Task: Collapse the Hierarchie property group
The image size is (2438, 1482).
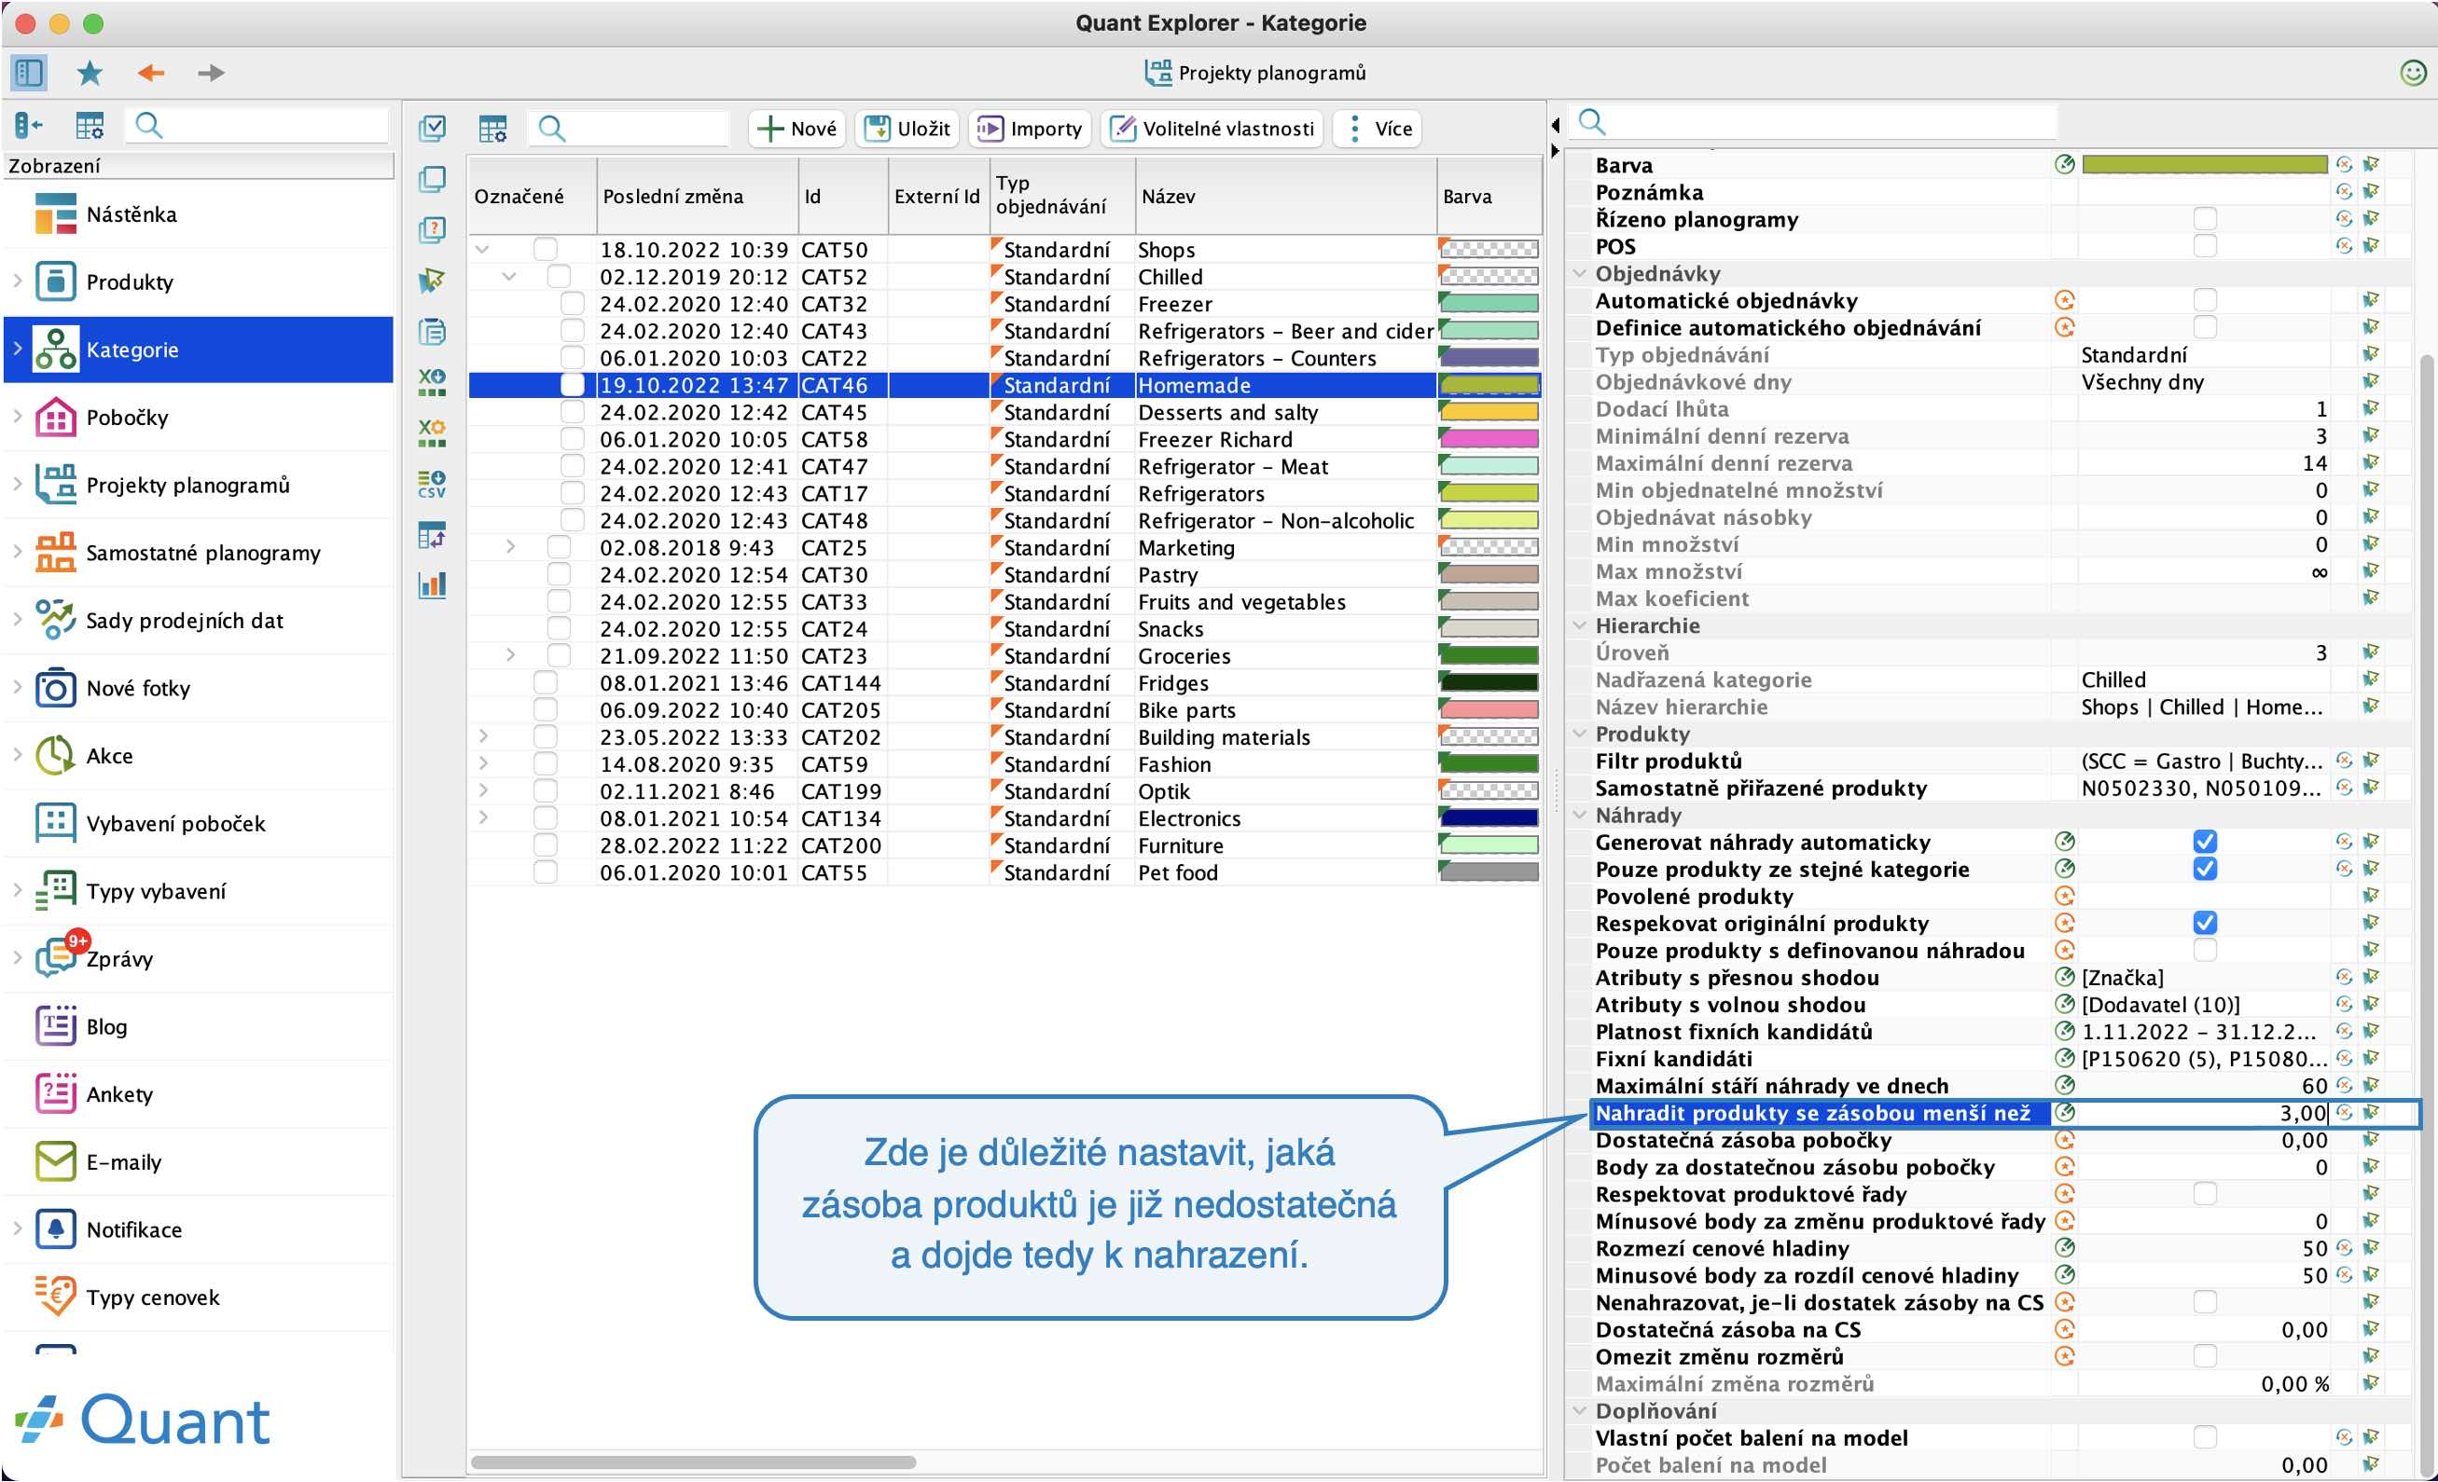Action: pos(1579,625)
